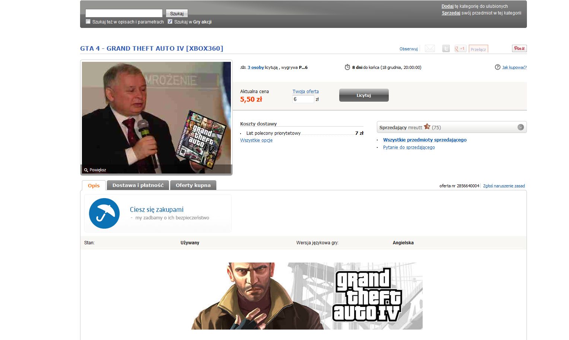The height and width of the screenshot is (340, 569).
Task: Click the help question mark icon
Action: click(498, 67)
